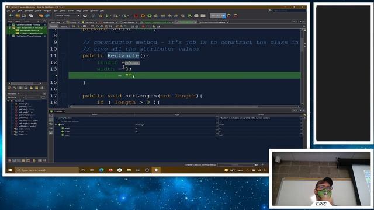374x210 pixels.
Task: Click the editor horizontal scrollbar
Action: click(x=184, y=107)
